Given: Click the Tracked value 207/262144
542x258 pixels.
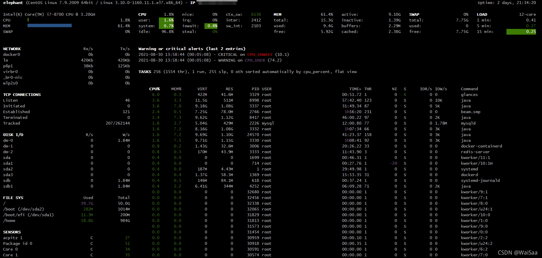Looking at the screenshot, I should tap(118, 123).
